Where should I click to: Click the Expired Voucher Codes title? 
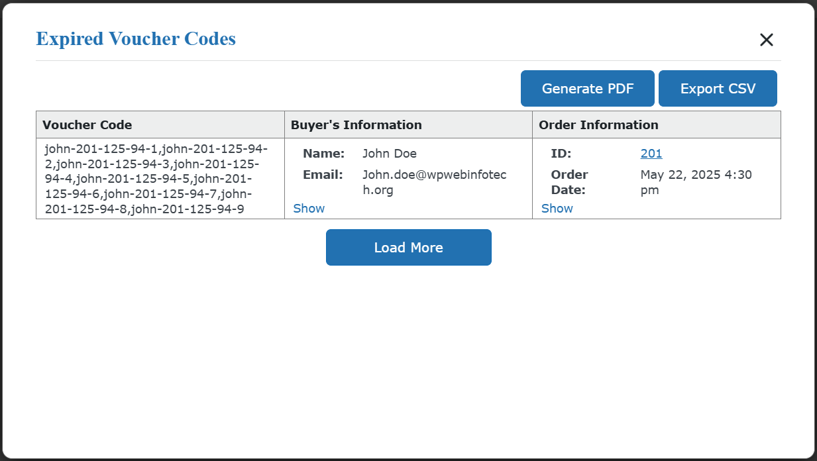click(x=136, y=39)
